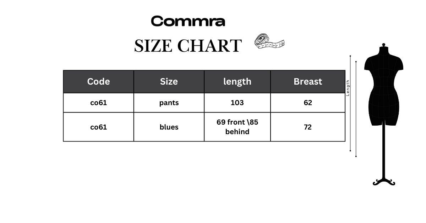Click the 103 length value

pyautogui.click(x=237, y=103)
